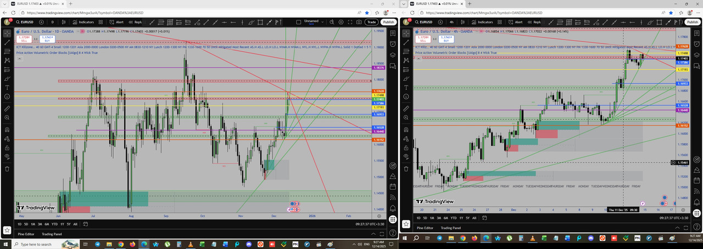Select trend line tool in left sidebar
The image size is (703, 249).
(x=7, y=42)
